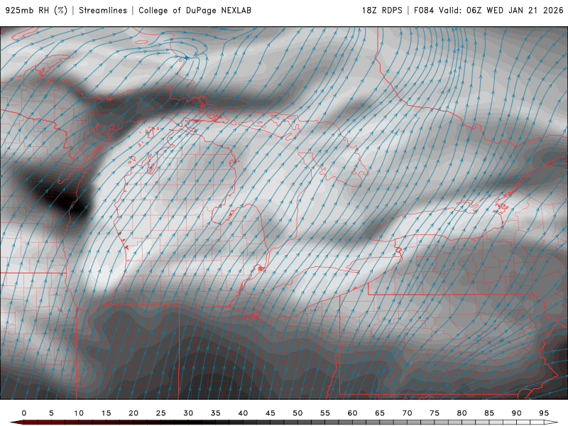
Task: Click the '20' humidity scale value
Action: coord(133,413)
